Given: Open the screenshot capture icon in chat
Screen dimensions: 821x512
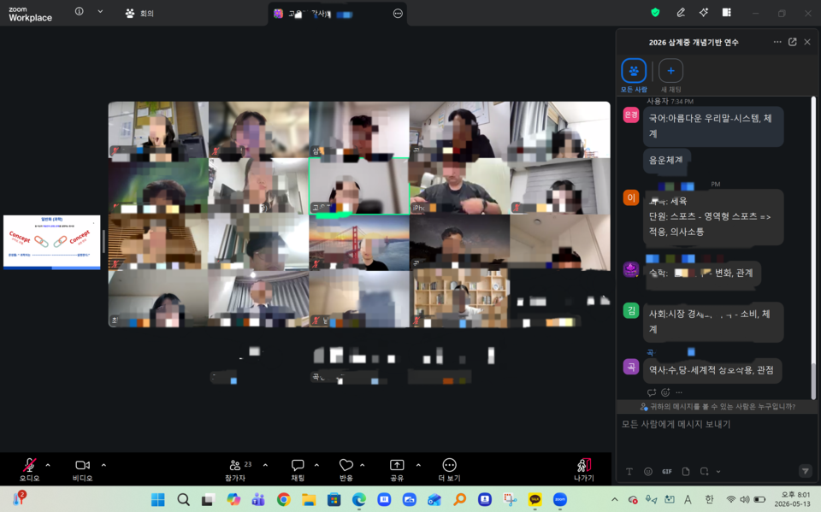Looking at the screenshot, I should [x=704, y=472].
